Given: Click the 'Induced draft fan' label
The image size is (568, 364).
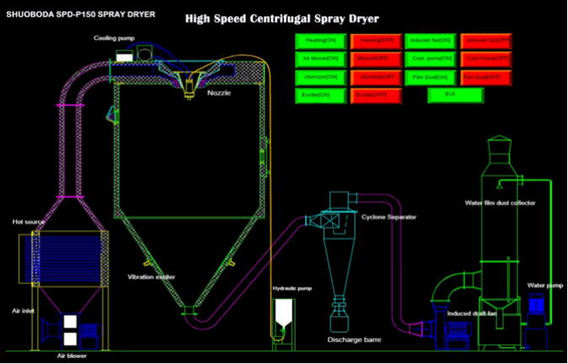Looking at the screenshot, I should pyautogui.click(x=471, y=313).
